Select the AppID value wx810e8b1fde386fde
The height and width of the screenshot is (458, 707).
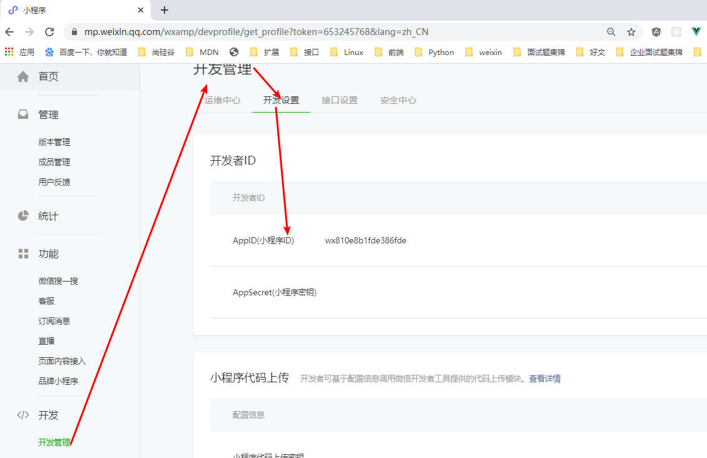365,241
